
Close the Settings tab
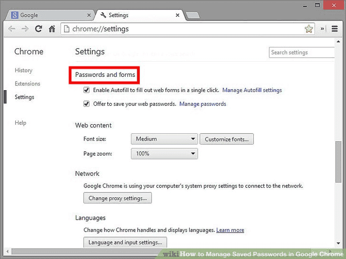click(177, 15)
